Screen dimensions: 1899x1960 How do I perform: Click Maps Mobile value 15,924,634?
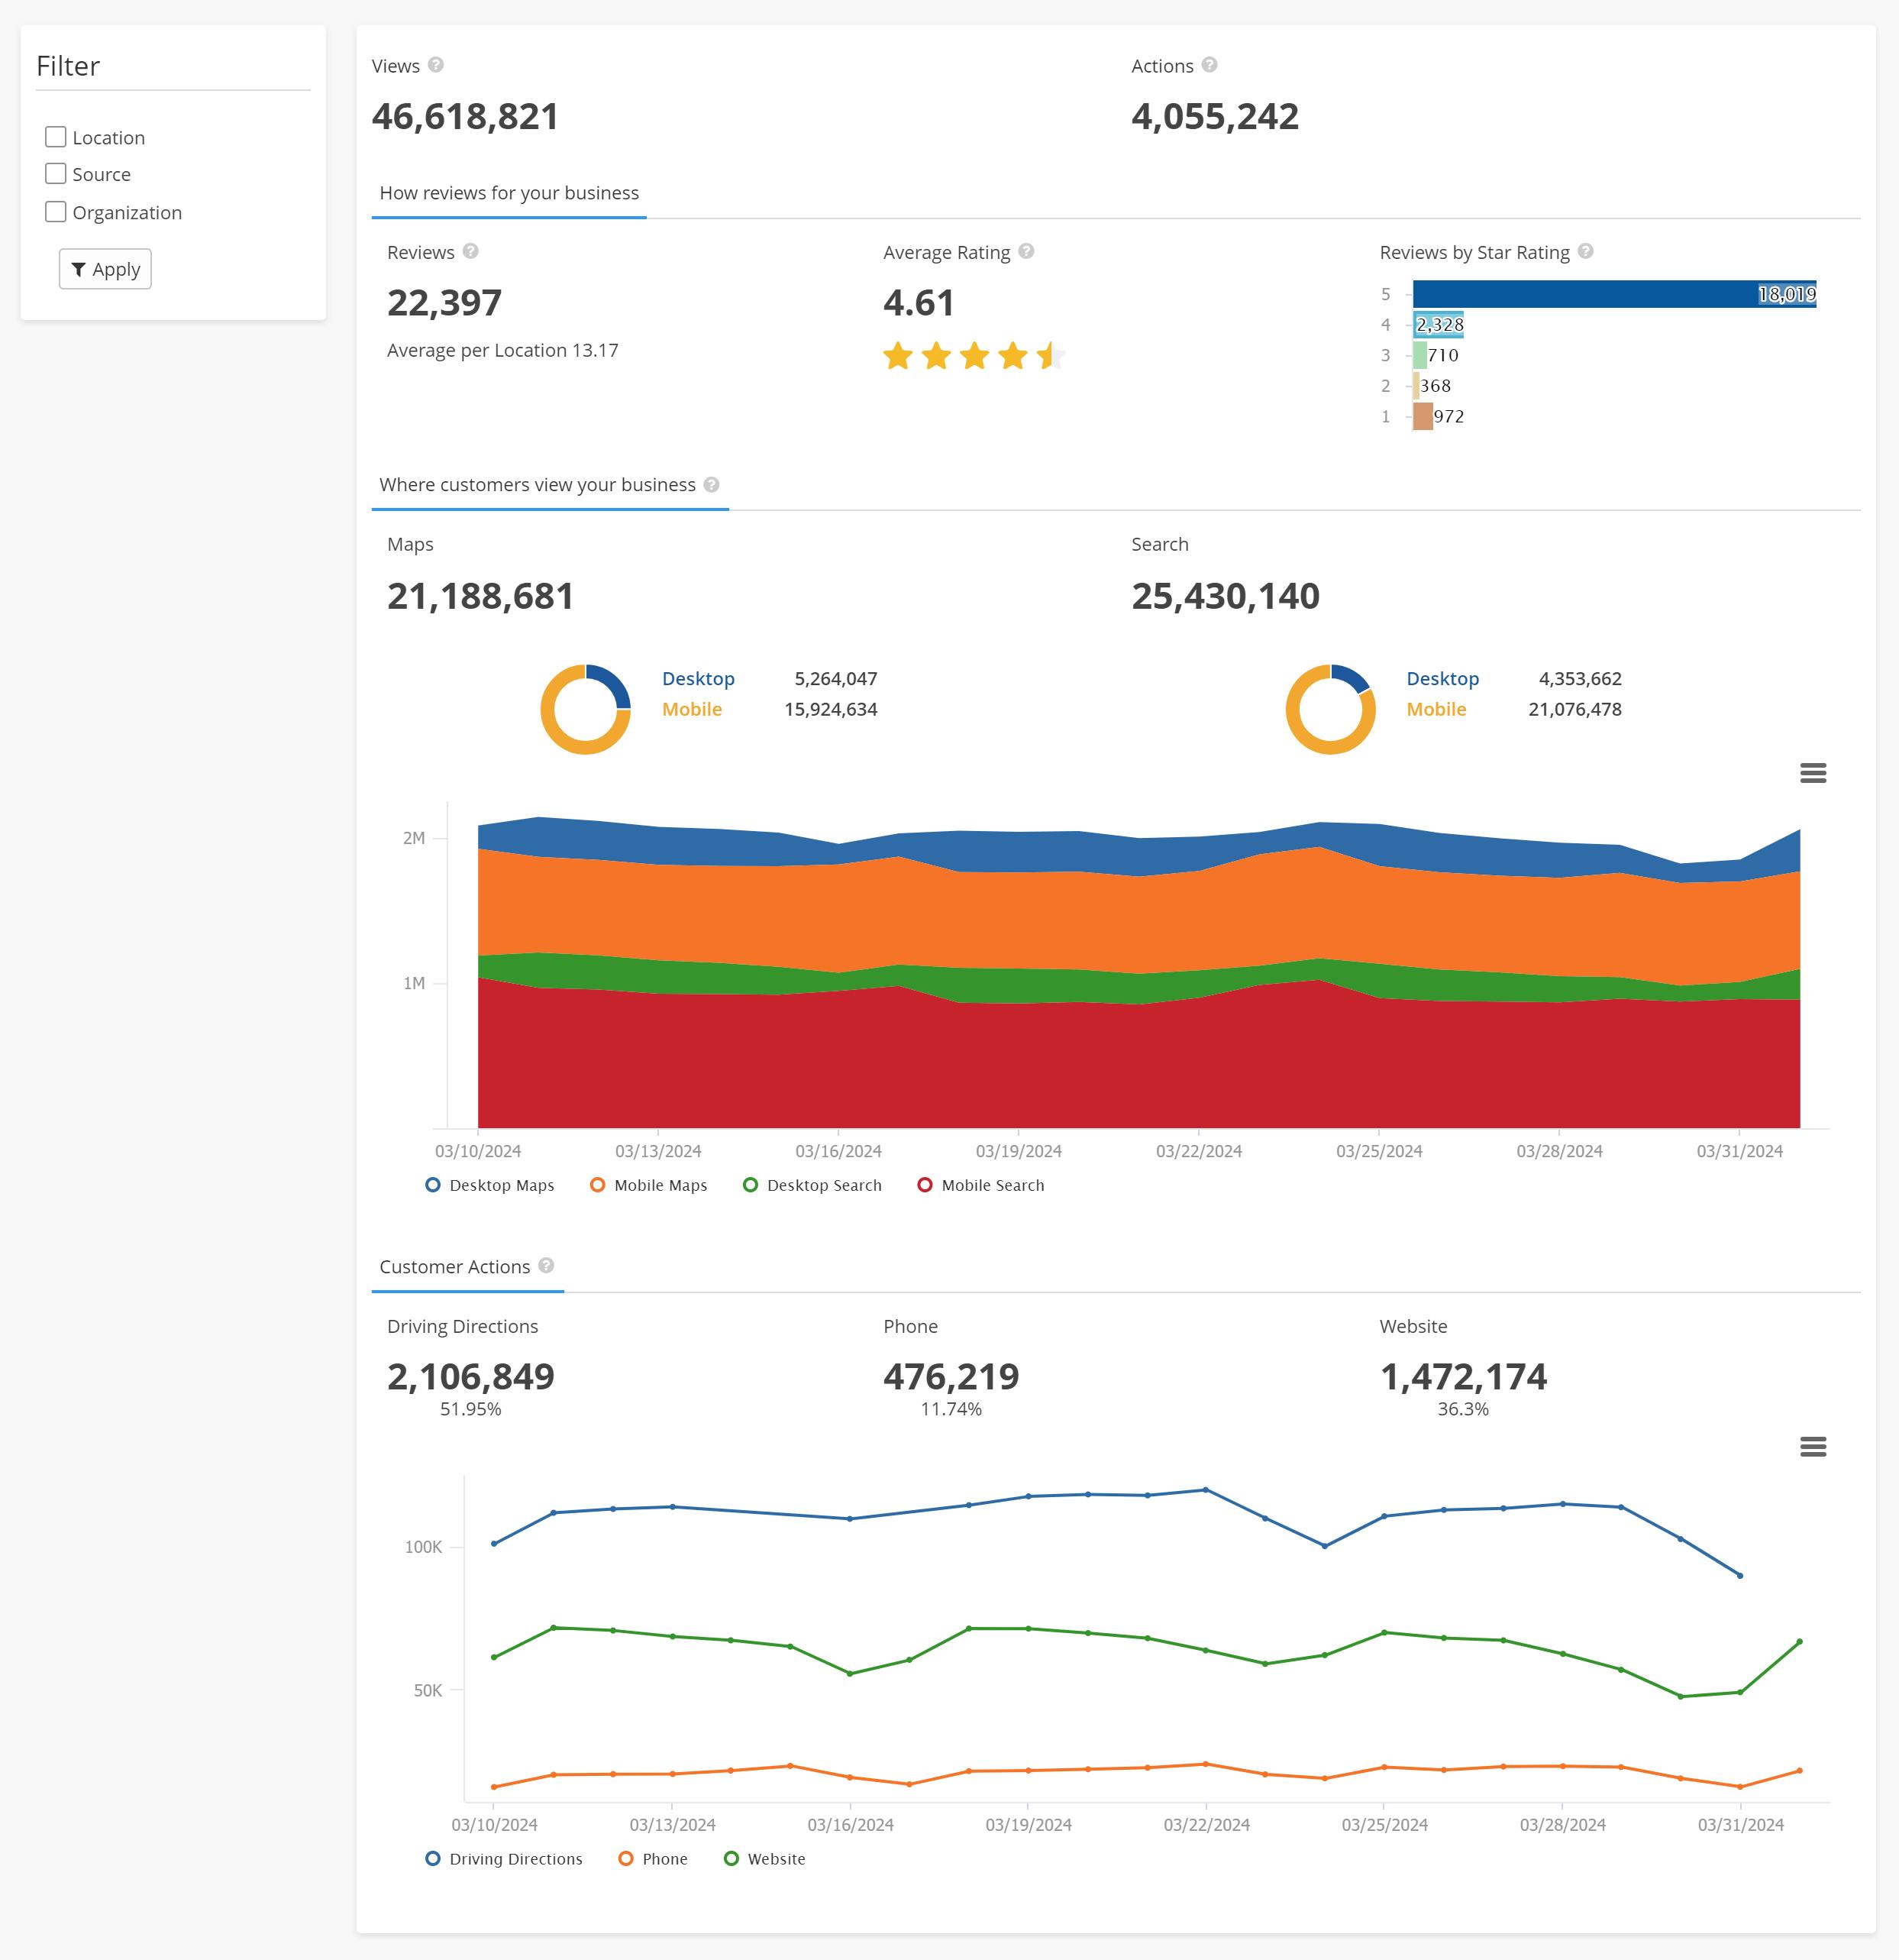[x=831, y=709]
